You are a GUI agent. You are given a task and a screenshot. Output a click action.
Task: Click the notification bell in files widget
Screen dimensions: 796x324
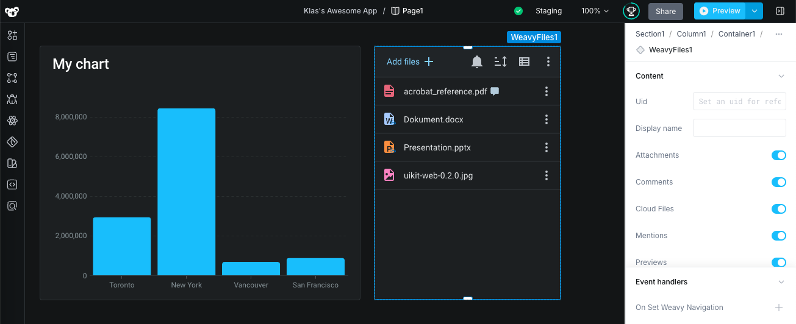pyautogui.click(x=477, y=62)
